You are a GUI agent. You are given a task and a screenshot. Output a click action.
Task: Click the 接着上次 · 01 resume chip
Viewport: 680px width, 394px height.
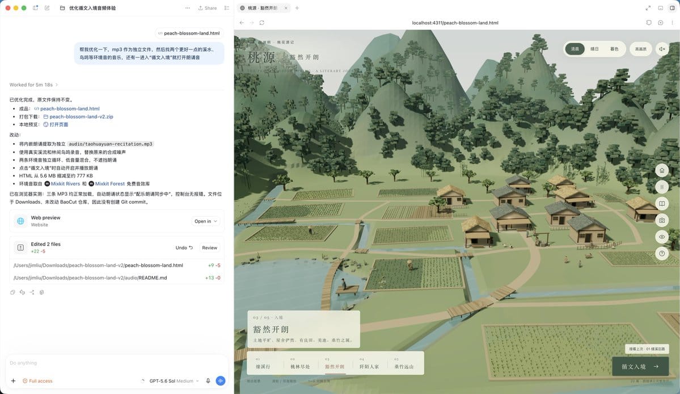647,349
